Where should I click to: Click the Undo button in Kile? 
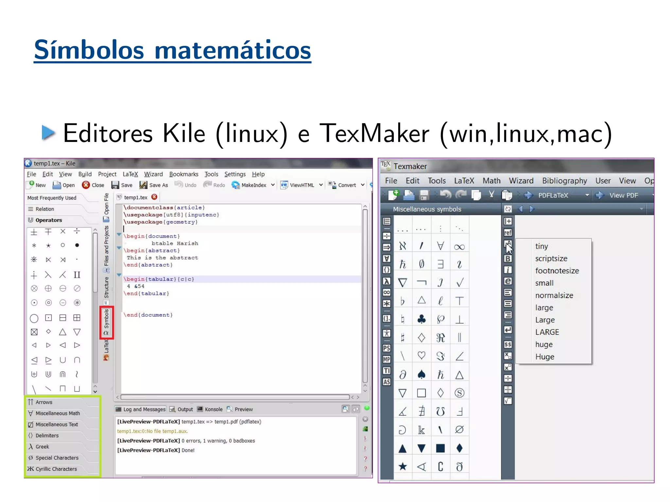(x=185, y=185)
